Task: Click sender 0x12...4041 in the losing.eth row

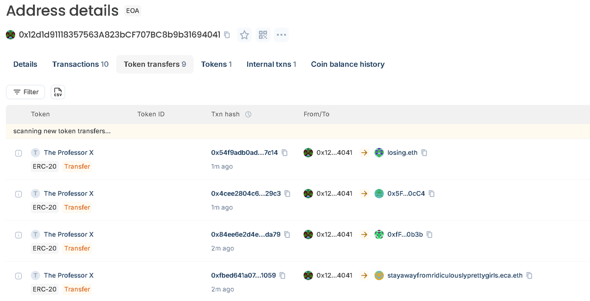Action: [334, 153]
